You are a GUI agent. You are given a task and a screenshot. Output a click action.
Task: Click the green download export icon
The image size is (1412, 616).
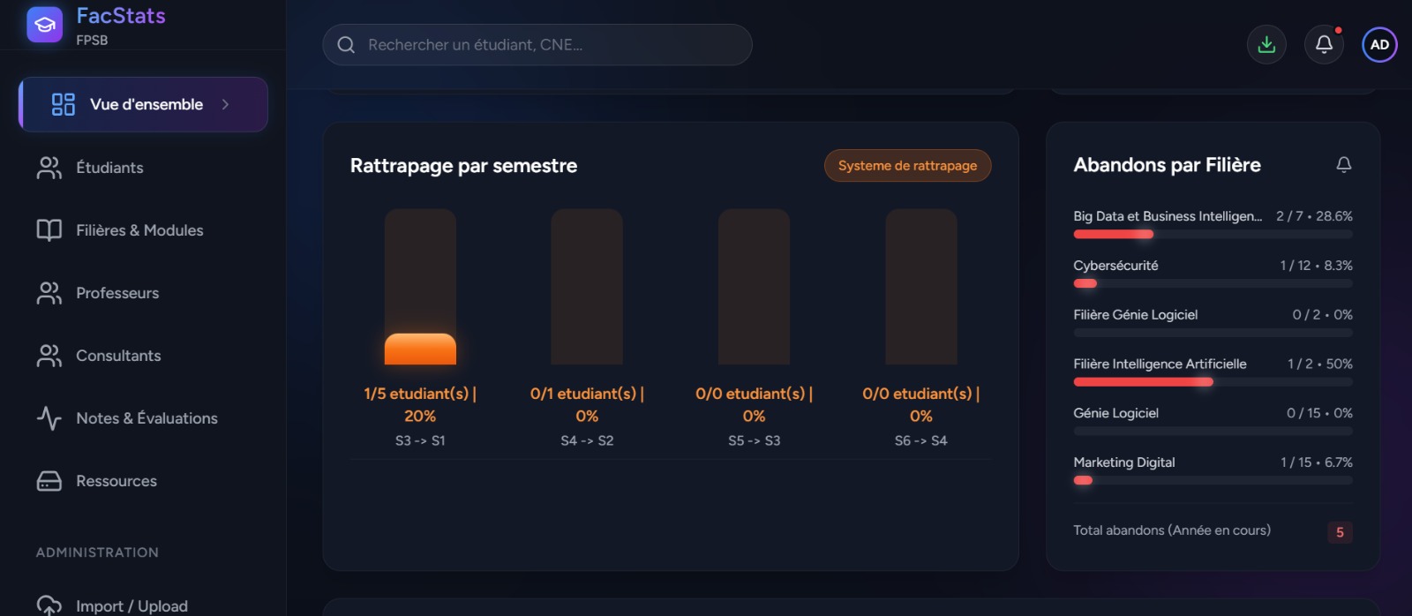pyautogui.click(x=1266, y=45)
